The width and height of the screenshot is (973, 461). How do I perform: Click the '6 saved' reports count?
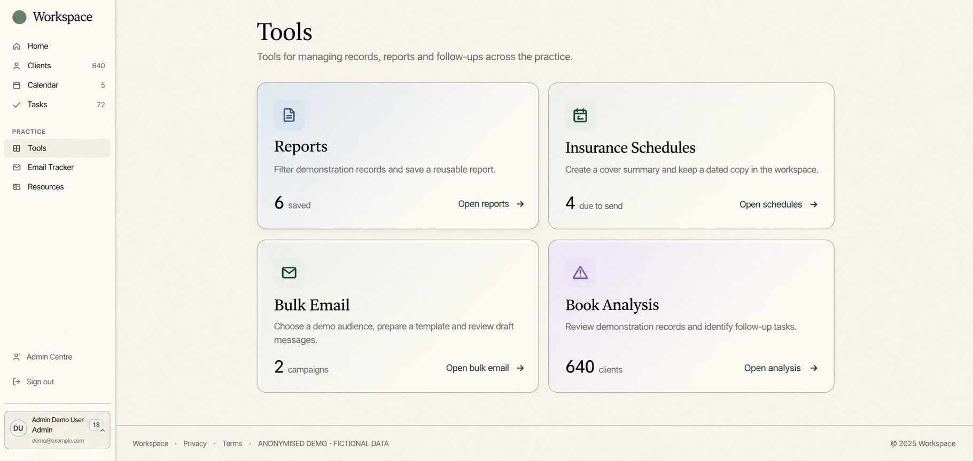pyautogui.click(x=292, y=203)
